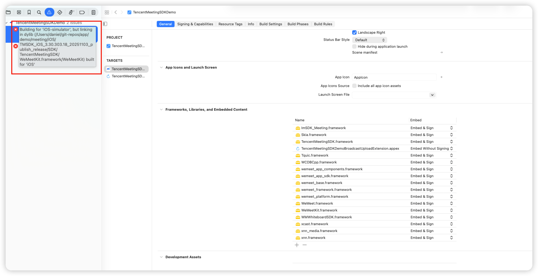
Task: Hide the project and targets list sidebar
Action: [105, 24]
